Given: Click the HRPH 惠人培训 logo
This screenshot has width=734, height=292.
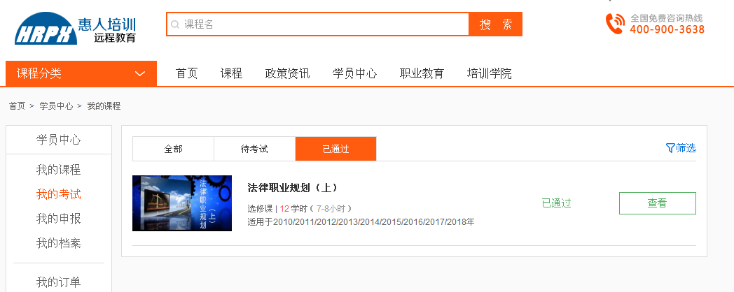Looking at the screenshot, I should pyautogui.click(x=76, y=29).
